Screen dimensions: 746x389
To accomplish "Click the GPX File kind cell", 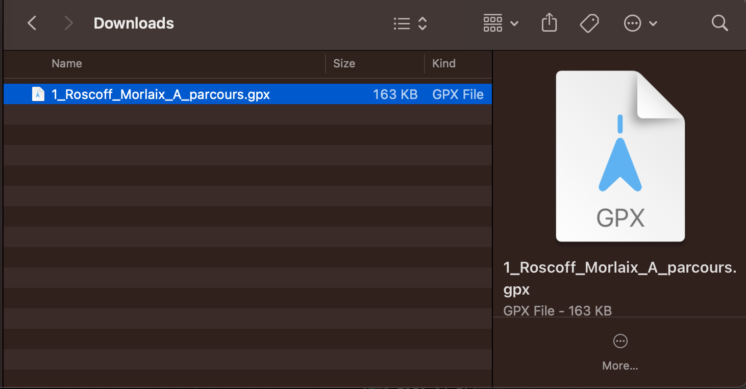I will [x=458, y=94].
